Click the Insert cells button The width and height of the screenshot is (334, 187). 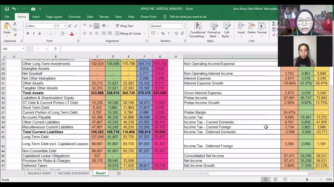click(x=241, y=29)
